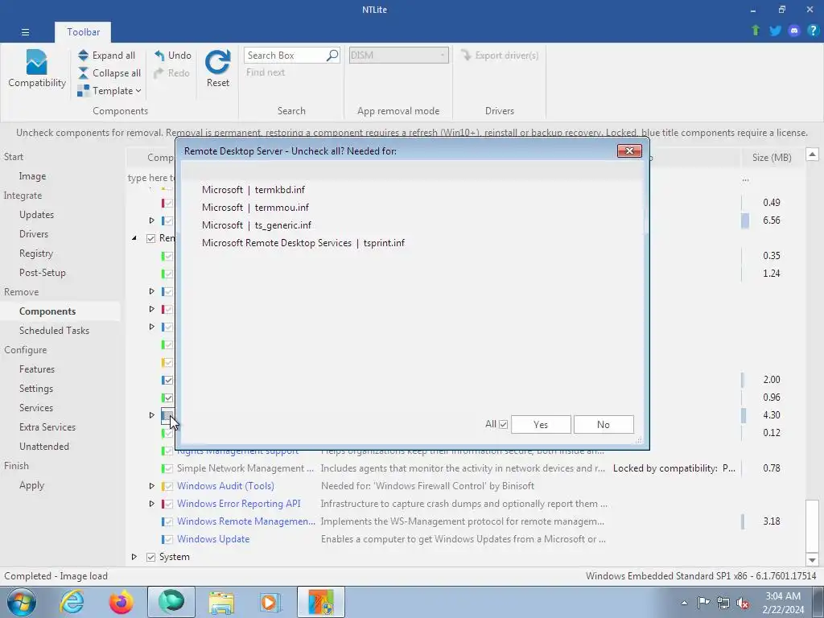Launch Firefox from taskbar
The image size is (824, 618).
click(x=122, y=602)
